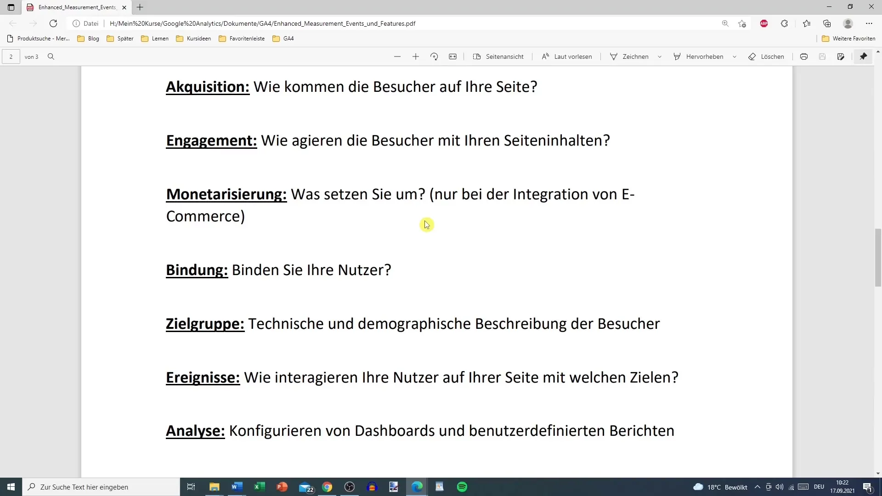Zoom out with the minus icon
Image resolution: width=882 pixels, height=496 pixels.
tap(397, 56)
